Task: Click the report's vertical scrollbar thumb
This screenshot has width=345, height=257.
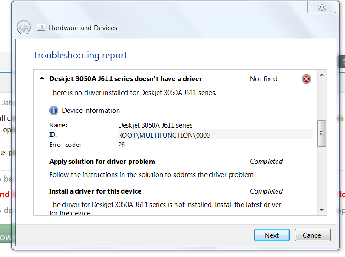Action: 322,133
